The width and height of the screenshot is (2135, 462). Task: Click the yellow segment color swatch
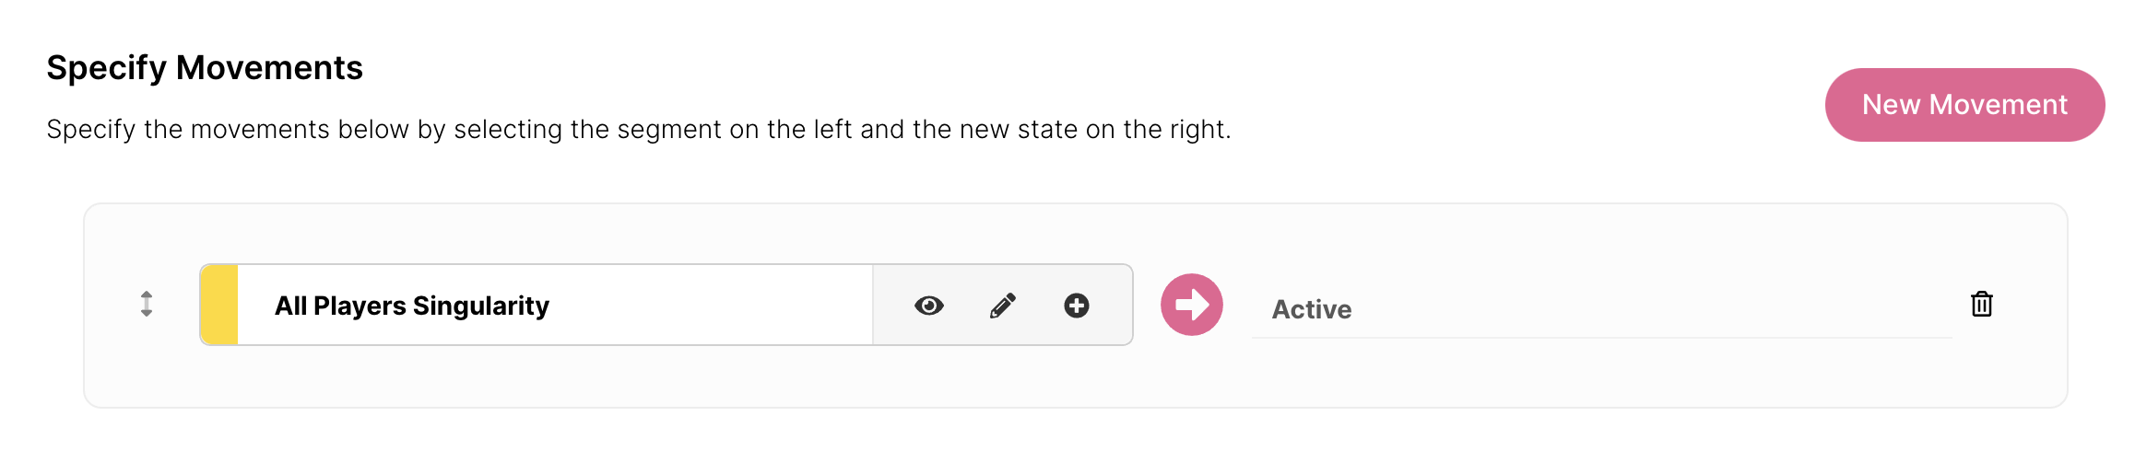tap(219, 306)
